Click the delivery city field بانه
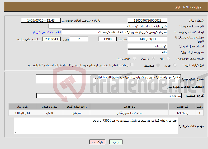 pos(147,52)
